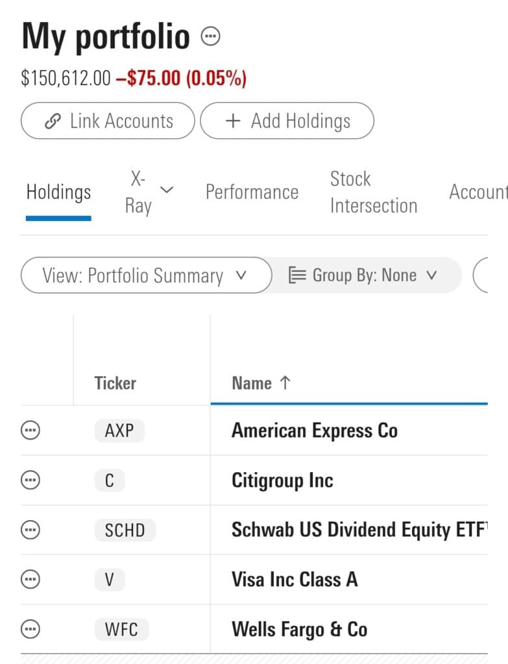Open the Citigroup row options icon
508x664 pixels.
pyautogui.click(x=30, y=480)
